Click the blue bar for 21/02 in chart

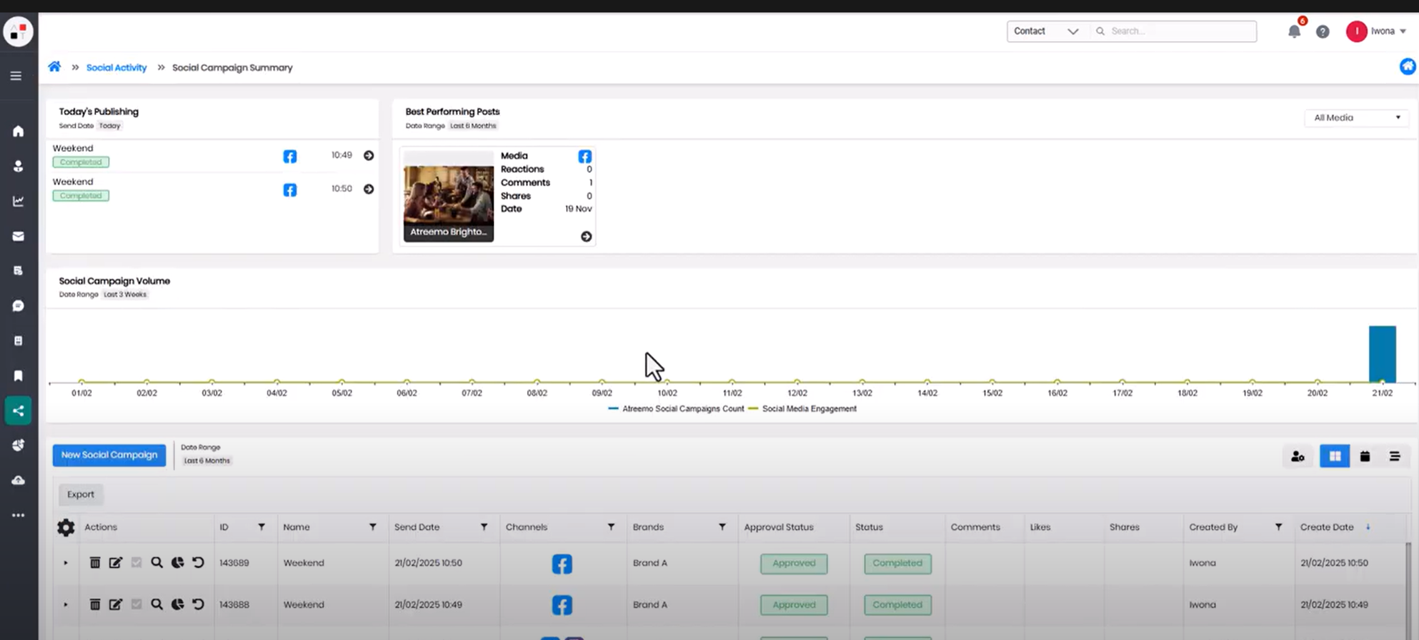coord(1382,353)
